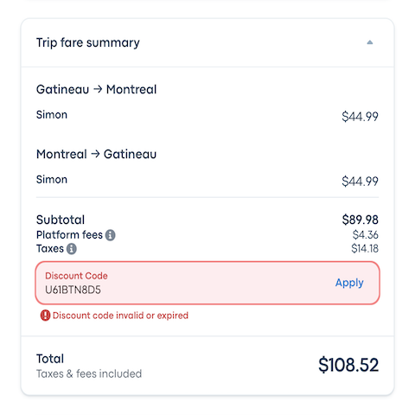
Task: Click the red error exclamation icon
Action: 45,316
